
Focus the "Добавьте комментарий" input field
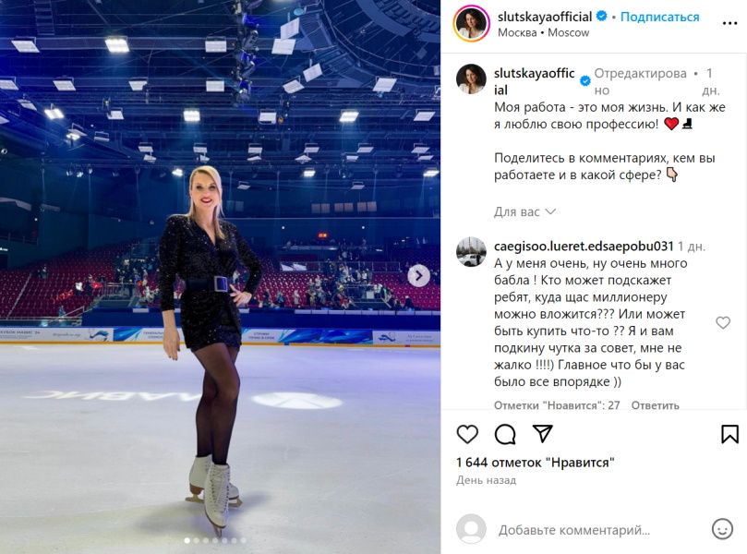click(574, 530)
